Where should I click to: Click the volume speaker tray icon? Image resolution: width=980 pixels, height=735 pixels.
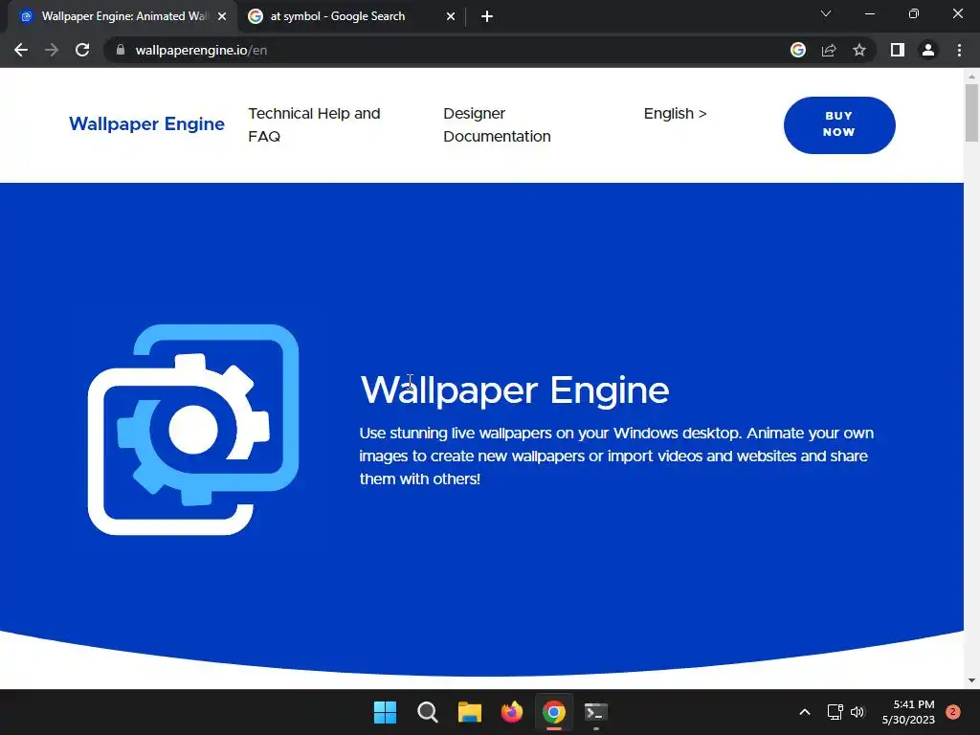(x=857, y=712)
